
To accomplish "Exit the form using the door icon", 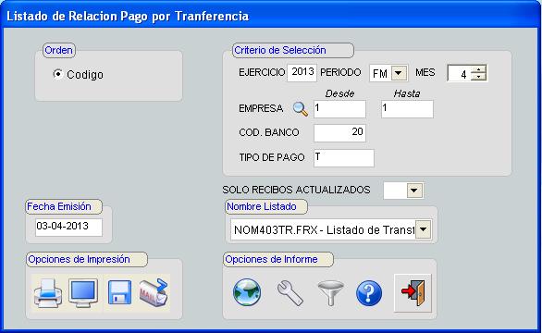I will [x=413, y=293].
